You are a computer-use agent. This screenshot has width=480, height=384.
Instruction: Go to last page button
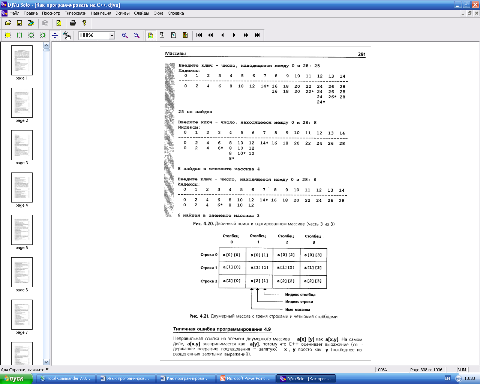click(257, 35)
